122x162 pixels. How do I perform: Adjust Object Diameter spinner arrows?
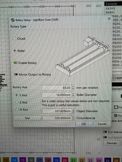click(74, 111)
